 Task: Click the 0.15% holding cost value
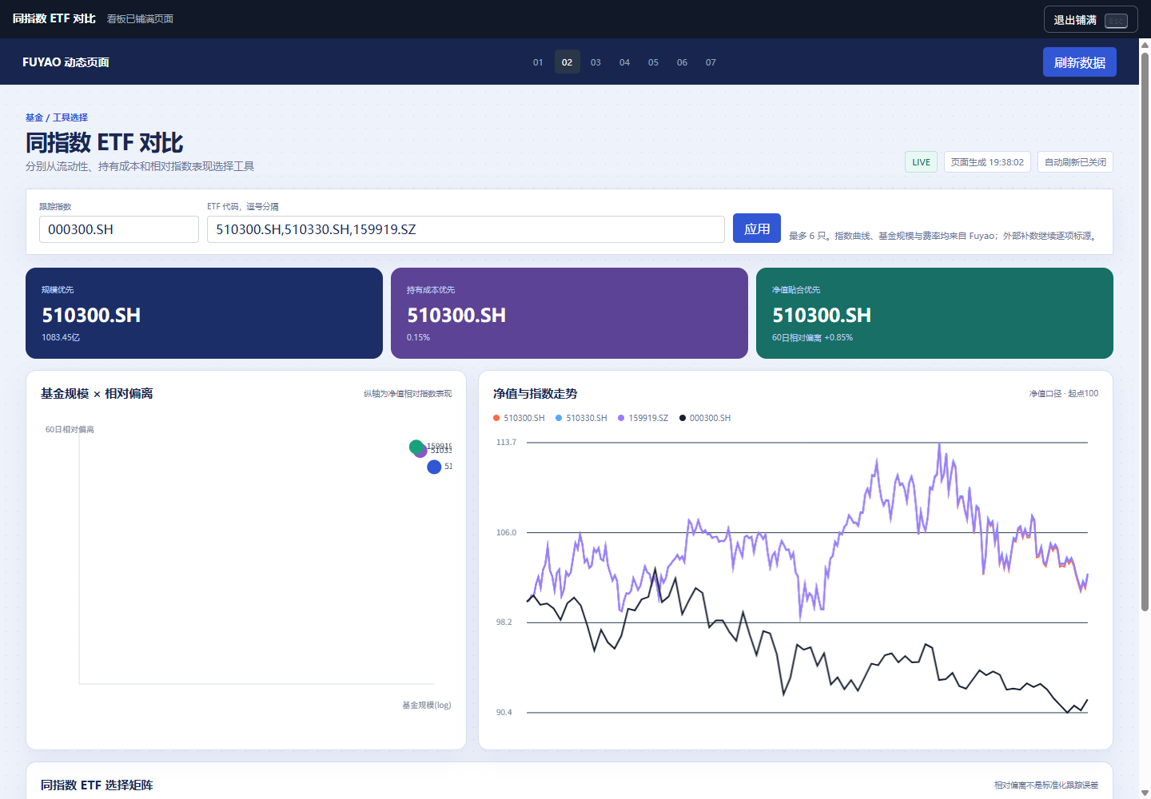[418, 337]
